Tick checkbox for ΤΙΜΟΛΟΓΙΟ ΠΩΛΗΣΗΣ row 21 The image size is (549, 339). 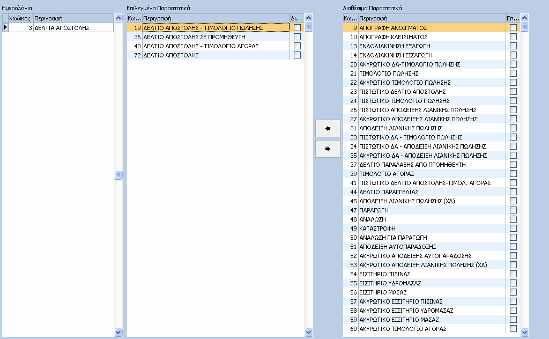coord(513,73)
